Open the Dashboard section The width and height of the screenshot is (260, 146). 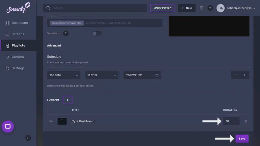pos(20,23)
